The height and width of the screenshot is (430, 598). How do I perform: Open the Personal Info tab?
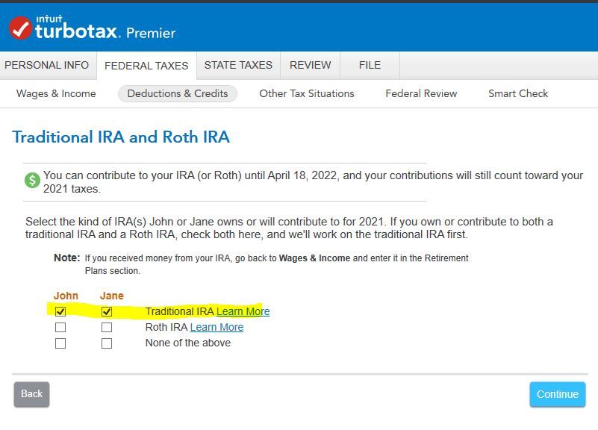tap(47, 65)
